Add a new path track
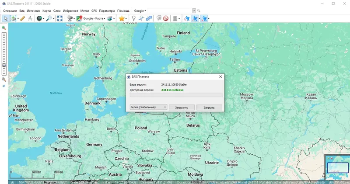 point(141,18)
